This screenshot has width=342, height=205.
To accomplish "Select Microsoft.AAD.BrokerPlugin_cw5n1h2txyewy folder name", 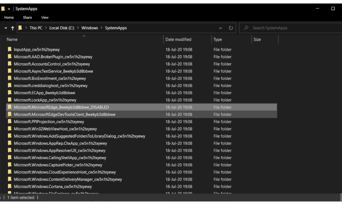I will [x=53, y=57].
